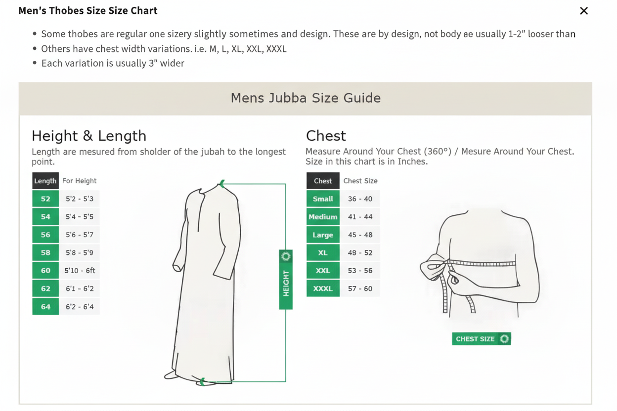
Task: Select length 52 for height 5'2-5'3
Action: [x=66, y=199]
